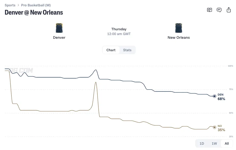
Task: Click the New Orleans jersey icon
Action: 179,28
